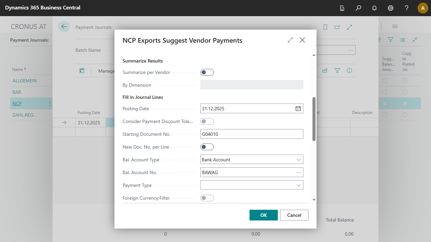Click the 31.12.2025 cell in journal line
The image size is (431, 242).
click(91, 123)
